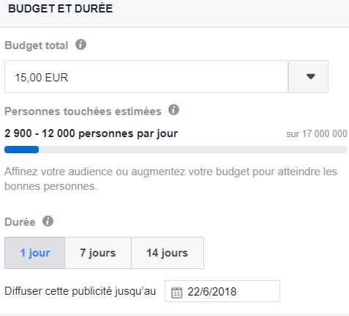
Task: Click the Personnes touchées estimées label
Action: 83,111
